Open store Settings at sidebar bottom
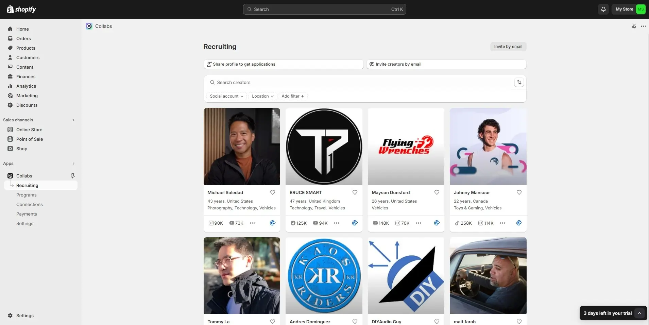Screen dimensions: 649x325 pos(25,315)
